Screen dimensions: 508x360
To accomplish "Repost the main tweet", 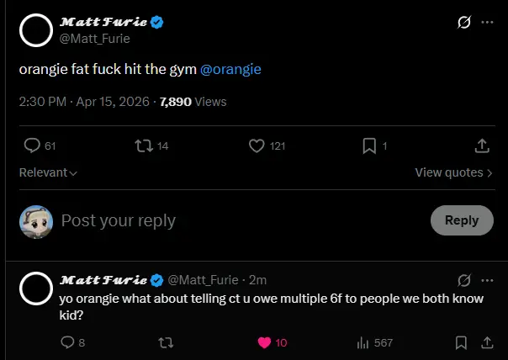I will (x=144, y=146).
